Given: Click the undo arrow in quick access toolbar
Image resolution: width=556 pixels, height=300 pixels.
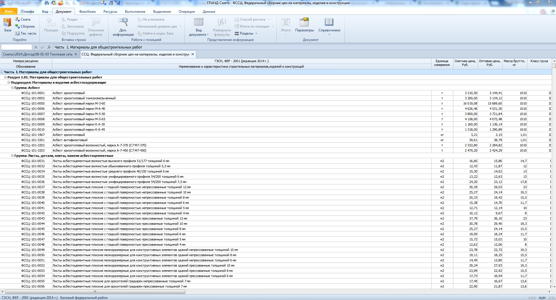Looking at the screenshot, I should (x=17, y=3).
